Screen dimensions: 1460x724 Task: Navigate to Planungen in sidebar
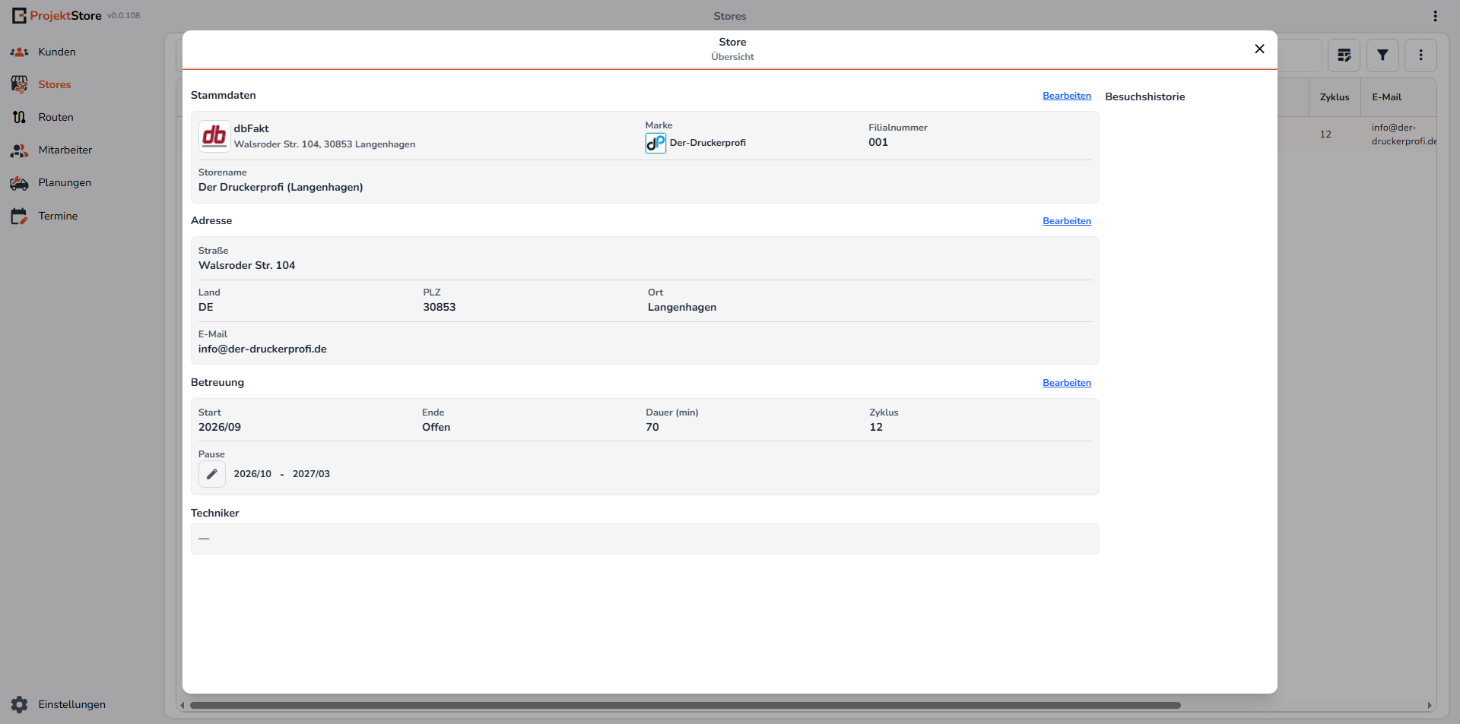tap(65, 182)
